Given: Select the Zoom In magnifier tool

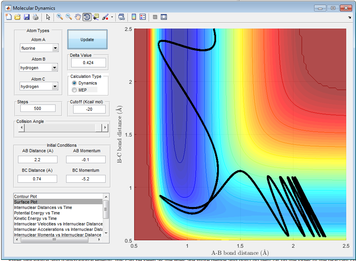Looking at the screenshot, I should point(60,17).
